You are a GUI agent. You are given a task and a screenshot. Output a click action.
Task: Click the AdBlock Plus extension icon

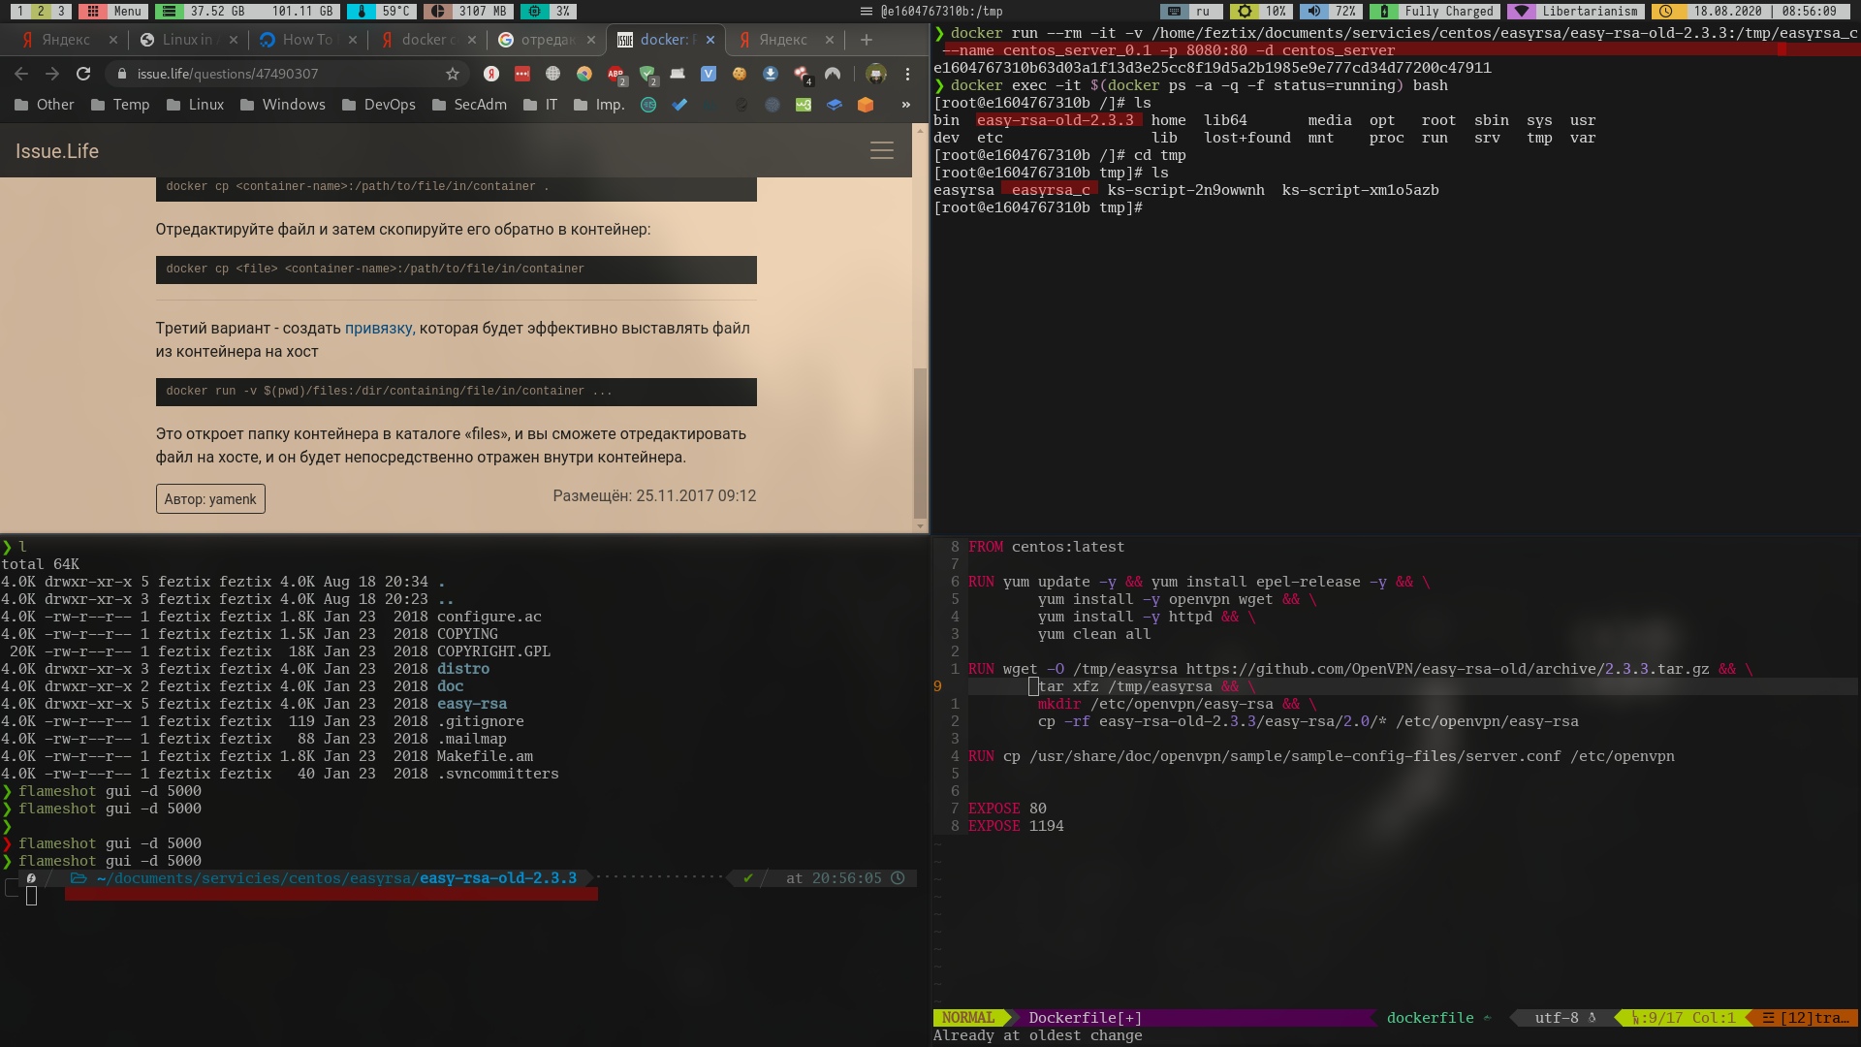pos(615,74)
